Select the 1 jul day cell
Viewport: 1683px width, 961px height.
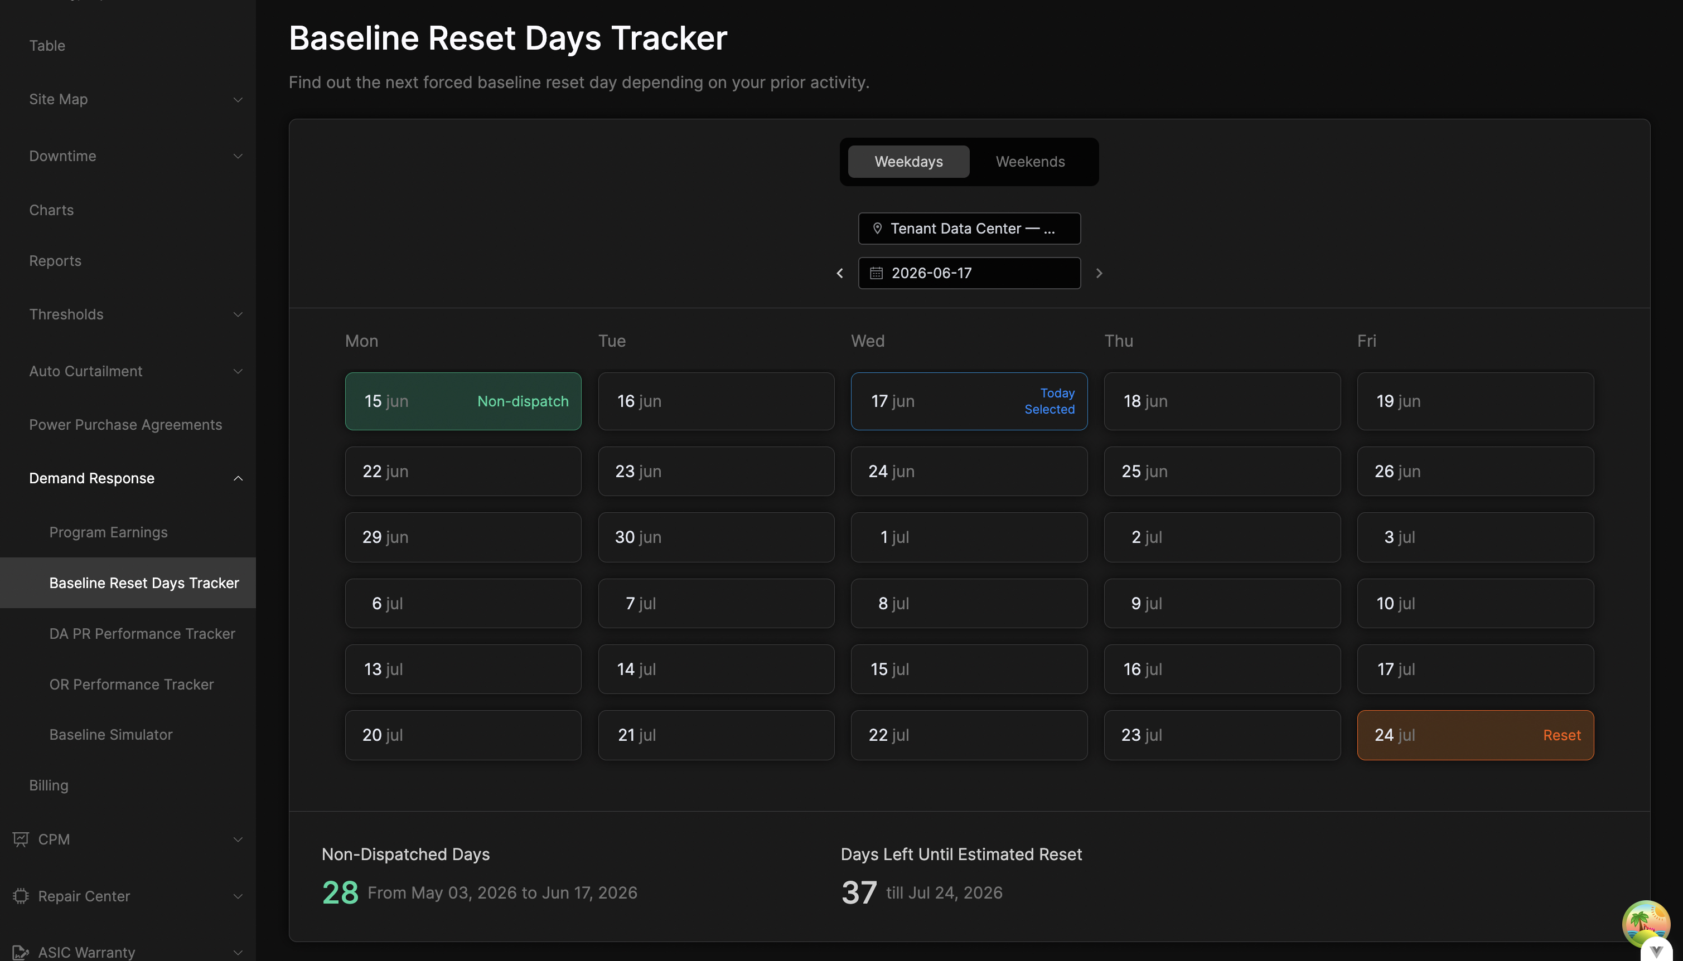[969, 537]
